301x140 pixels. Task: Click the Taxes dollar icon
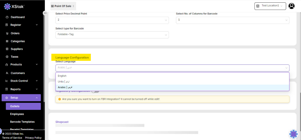(7, 57)
